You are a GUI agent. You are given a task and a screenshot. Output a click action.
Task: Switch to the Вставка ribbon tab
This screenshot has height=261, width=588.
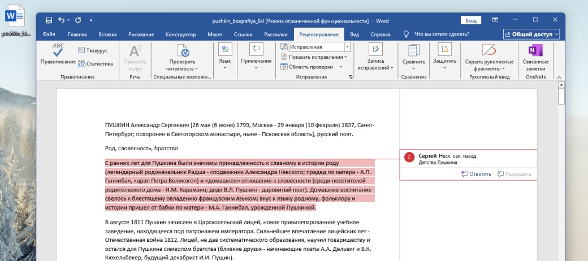(x=107, y=34)
